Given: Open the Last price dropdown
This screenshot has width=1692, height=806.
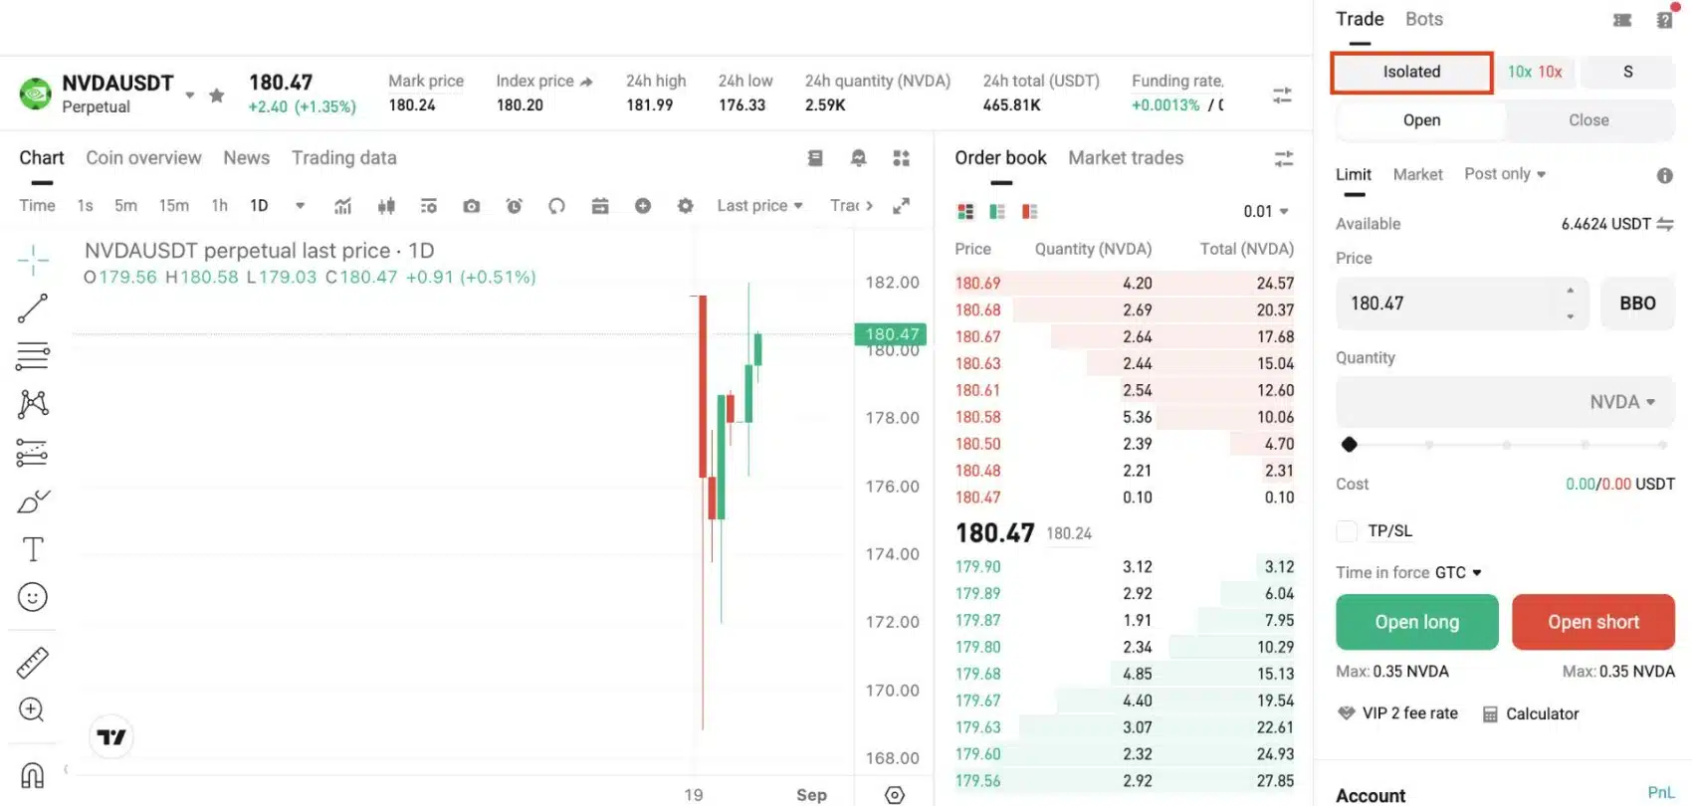Looking at the screenshot, I should [x=759, y=205].
